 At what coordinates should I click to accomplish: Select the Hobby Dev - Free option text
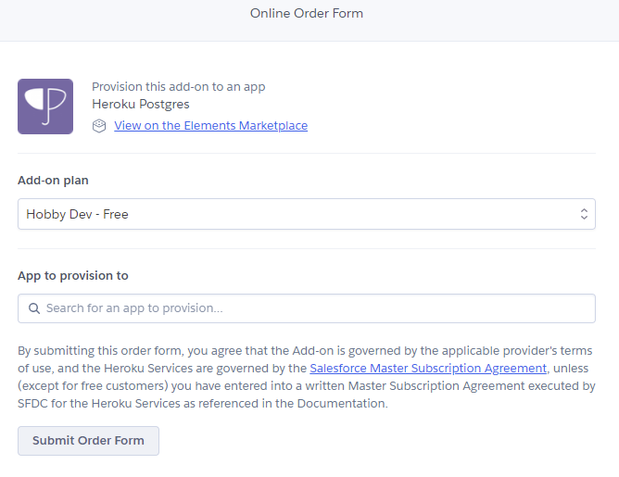click(78, 214)
